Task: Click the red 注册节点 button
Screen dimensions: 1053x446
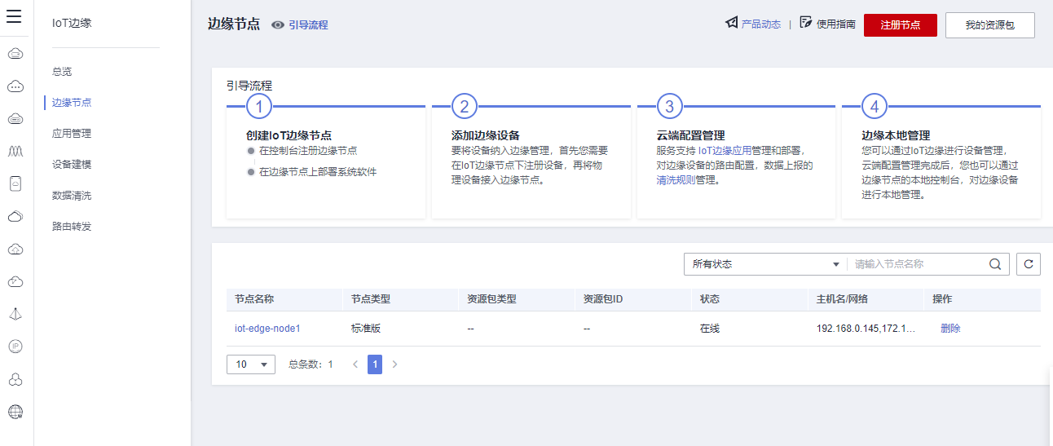Action: [901, 25]
